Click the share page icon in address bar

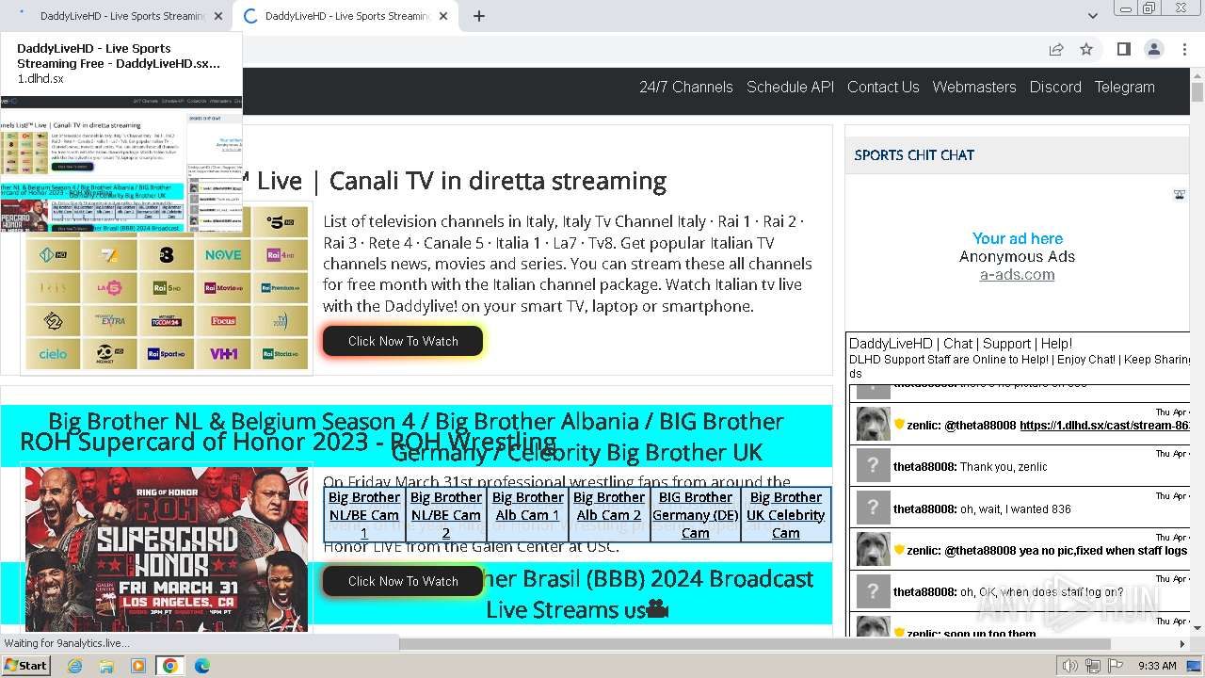pyautogui.click(x=1056, y=49)
